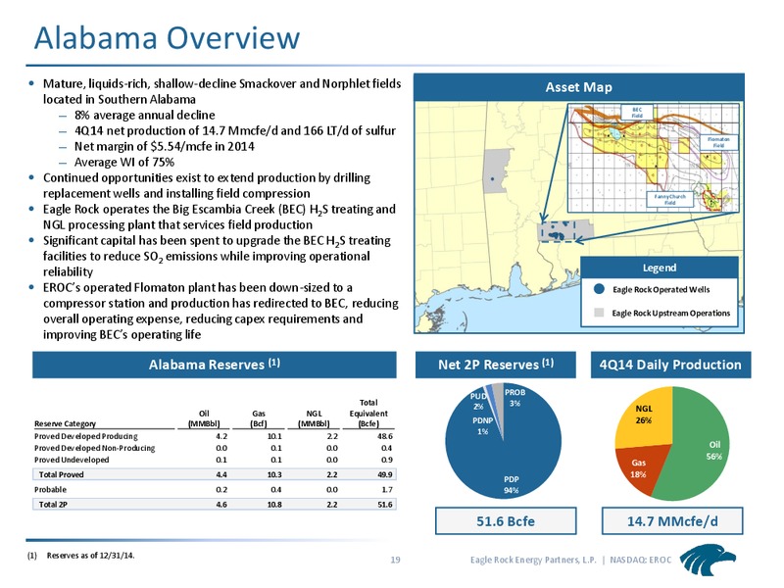This screenshot has width=784, height=588.
Task: Click the Net margin of $5.54/mcfe bullet
Action: [x=165, y=146]
